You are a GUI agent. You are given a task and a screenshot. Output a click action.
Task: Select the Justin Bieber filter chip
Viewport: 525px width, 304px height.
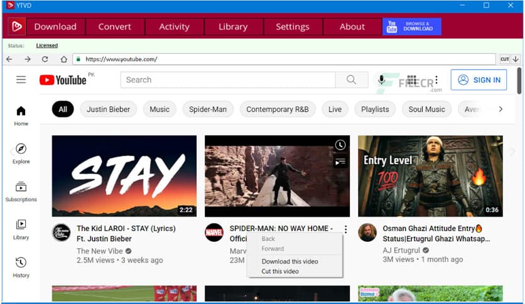tap(108, 109)
